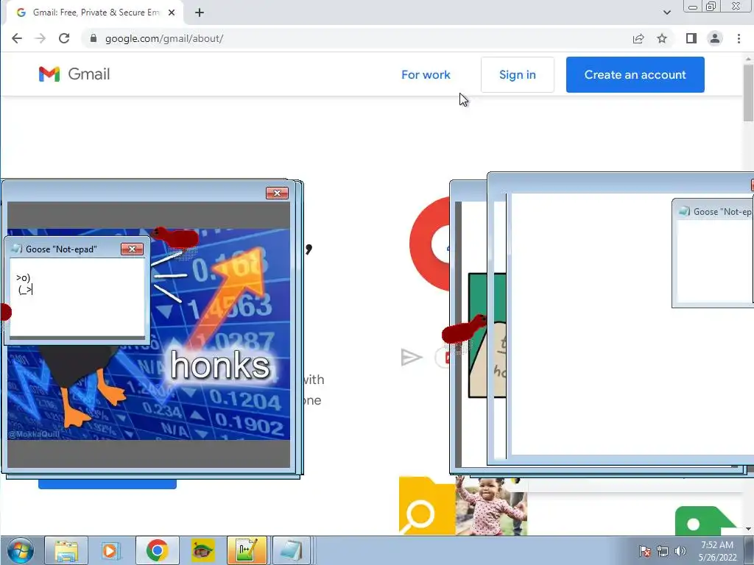The image size is (754, 565).
Task: Click the yellow search folder graphic
Action: pos(427,505)
